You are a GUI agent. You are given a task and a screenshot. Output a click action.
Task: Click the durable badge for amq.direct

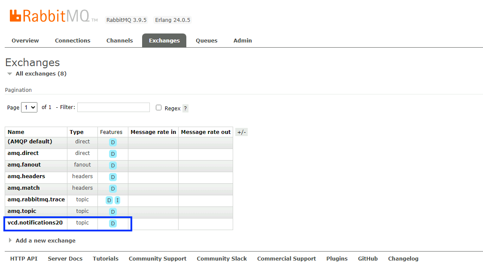pos(113,154)
